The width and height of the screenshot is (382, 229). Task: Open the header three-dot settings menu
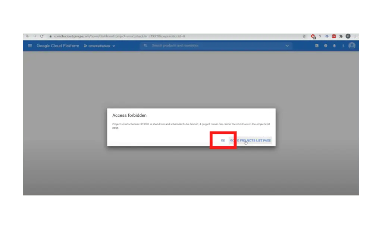click(342, 46)
